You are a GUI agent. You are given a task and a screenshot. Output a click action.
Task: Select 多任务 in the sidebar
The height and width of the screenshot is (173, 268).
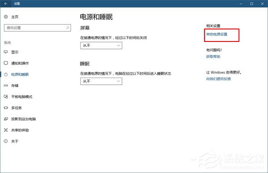click(17, 108)
